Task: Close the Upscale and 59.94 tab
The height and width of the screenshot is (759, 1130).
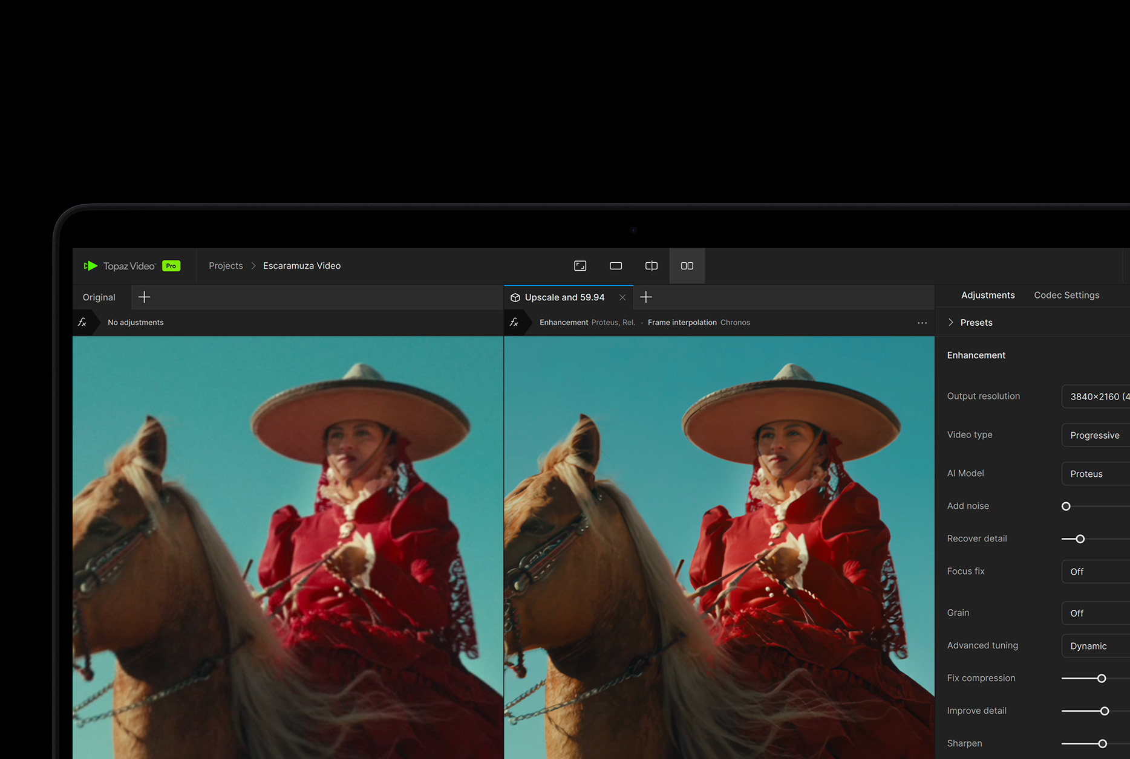Action: pos(622,297)
